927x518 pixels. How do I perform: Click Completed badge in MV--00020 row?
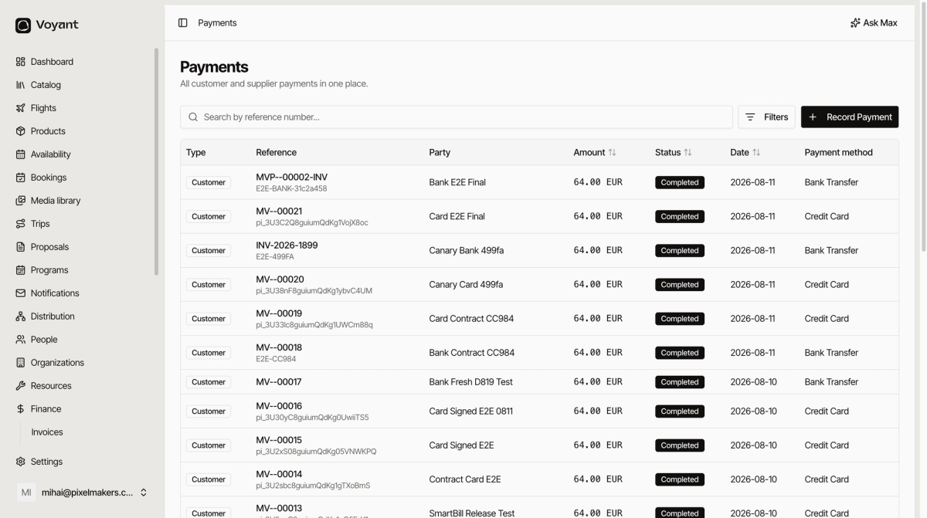(680, 285)
